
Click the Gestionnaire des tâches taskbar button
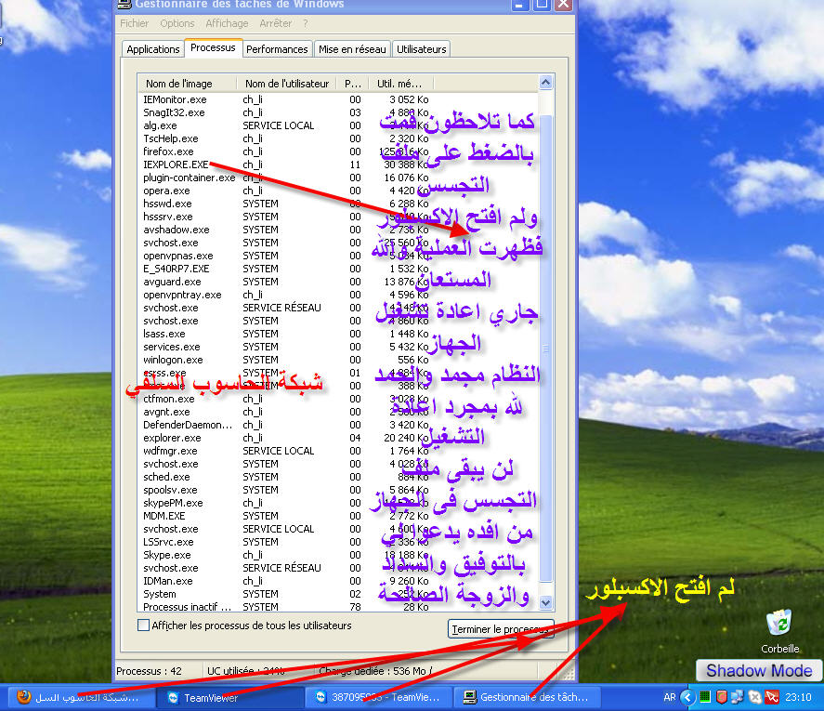(530, 697)
